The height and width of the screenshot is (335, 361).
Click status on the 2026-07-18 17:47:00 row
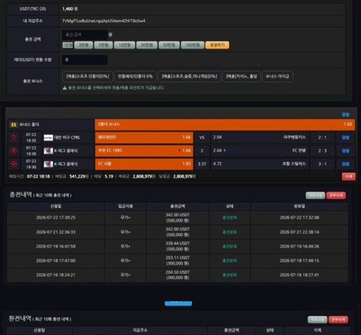[x=230, y=260]
